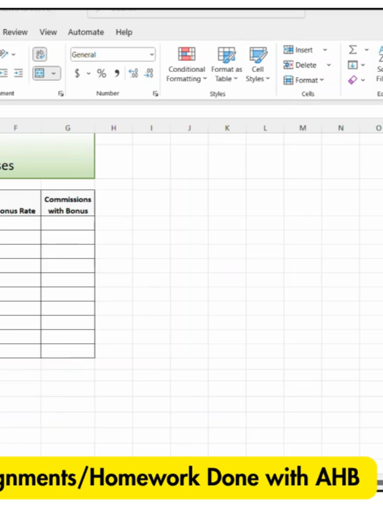Click the Decrease Decimal icon
The height and width of the screenshot is (511, 383).
[x=149, y=73]
